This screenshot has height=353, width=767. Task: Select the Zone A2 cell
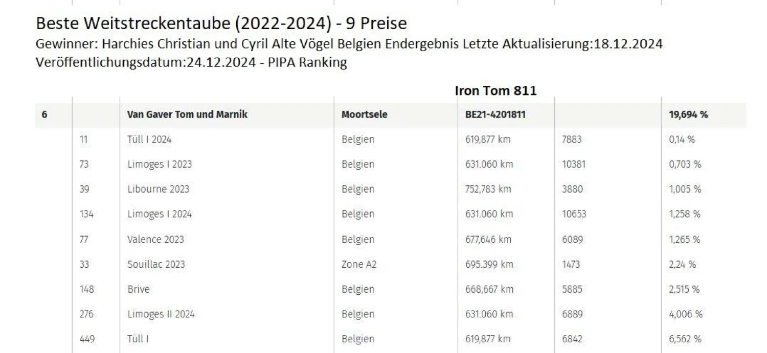358,264
